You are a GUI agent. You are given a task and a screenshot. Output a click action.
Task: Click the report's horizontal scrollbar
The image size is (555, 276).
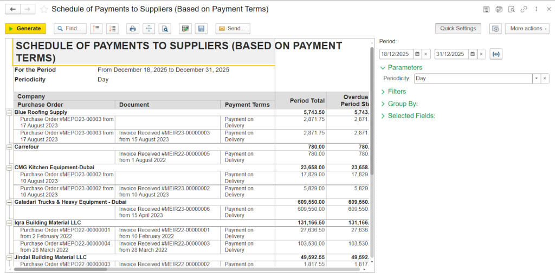coord(163,269)
